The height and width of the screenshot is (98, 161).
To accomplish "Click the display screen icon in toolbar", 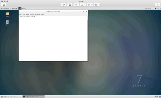I will coord(82,5).
